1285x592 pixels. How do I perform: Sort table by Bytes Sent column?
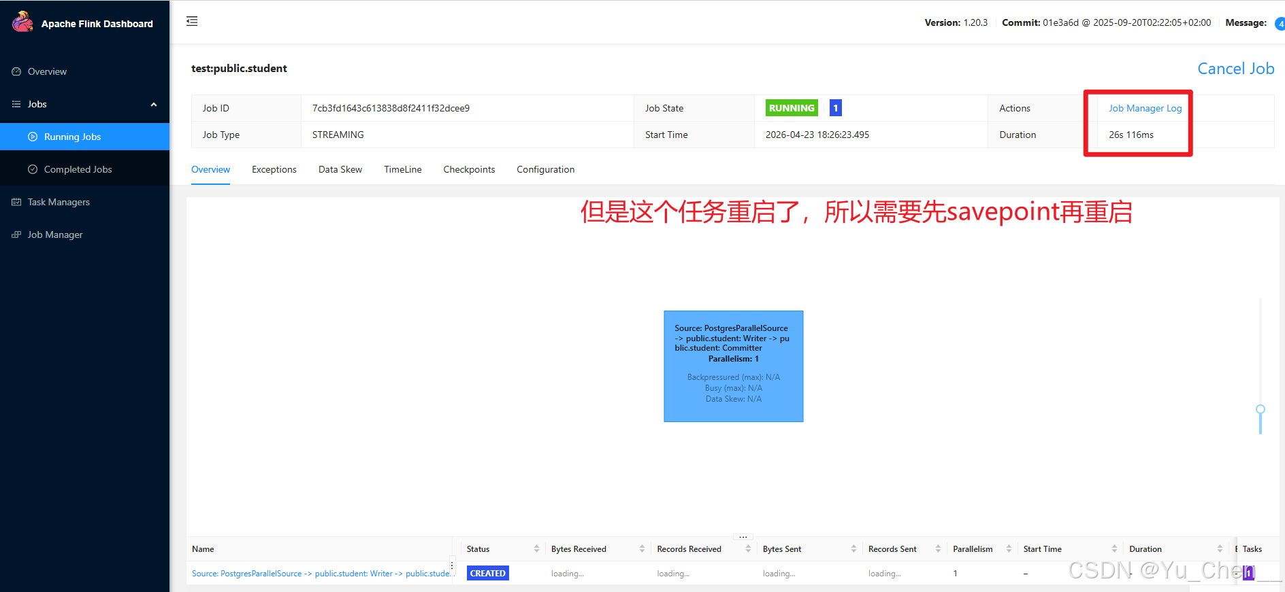point(853,549)
